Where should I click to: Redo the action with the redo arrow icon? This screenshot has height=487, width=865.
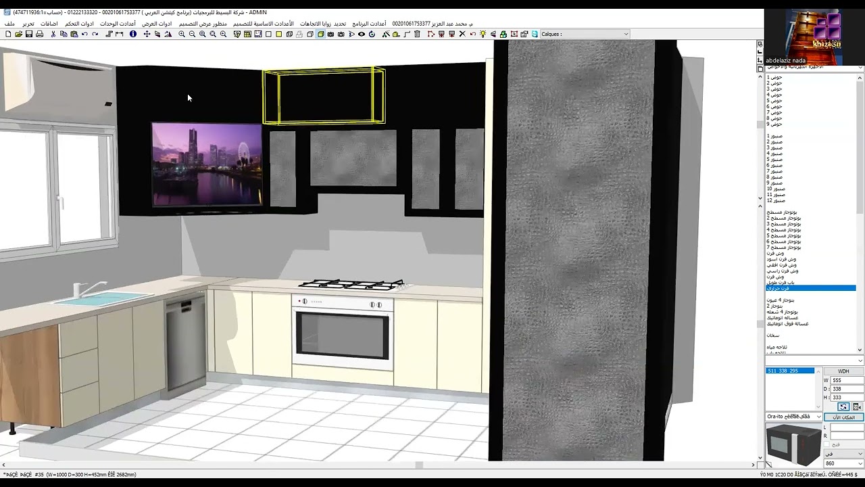95,34
